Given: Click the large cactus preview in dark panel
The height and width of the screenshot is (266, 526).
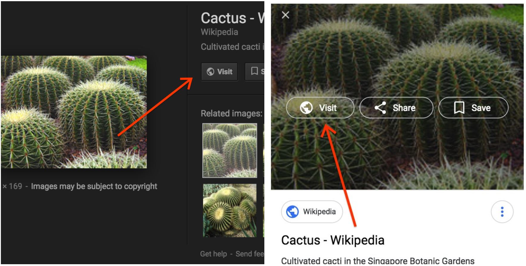Looking at the screenshot, I should [x=74, y=112].
